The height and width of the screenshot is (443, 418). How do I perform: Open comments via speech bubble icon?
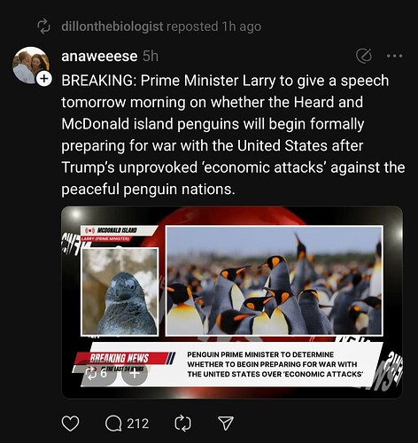(x=113, y=424)
